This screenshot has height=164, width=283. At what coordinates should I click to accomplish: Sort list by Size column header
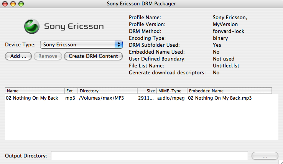(x=147, y=91)
